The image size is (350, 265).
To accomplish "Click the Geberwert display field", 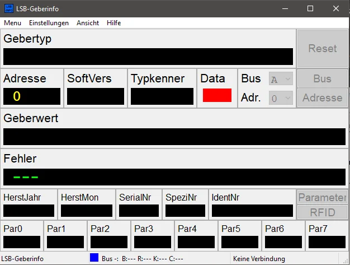I will click(174, 137).
